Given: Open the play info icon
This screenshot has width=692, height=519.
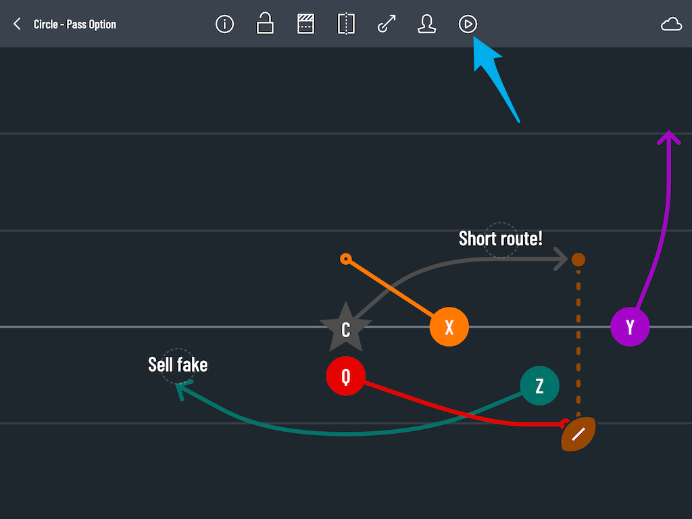Looking at the screenshot, I should (224, 24).
